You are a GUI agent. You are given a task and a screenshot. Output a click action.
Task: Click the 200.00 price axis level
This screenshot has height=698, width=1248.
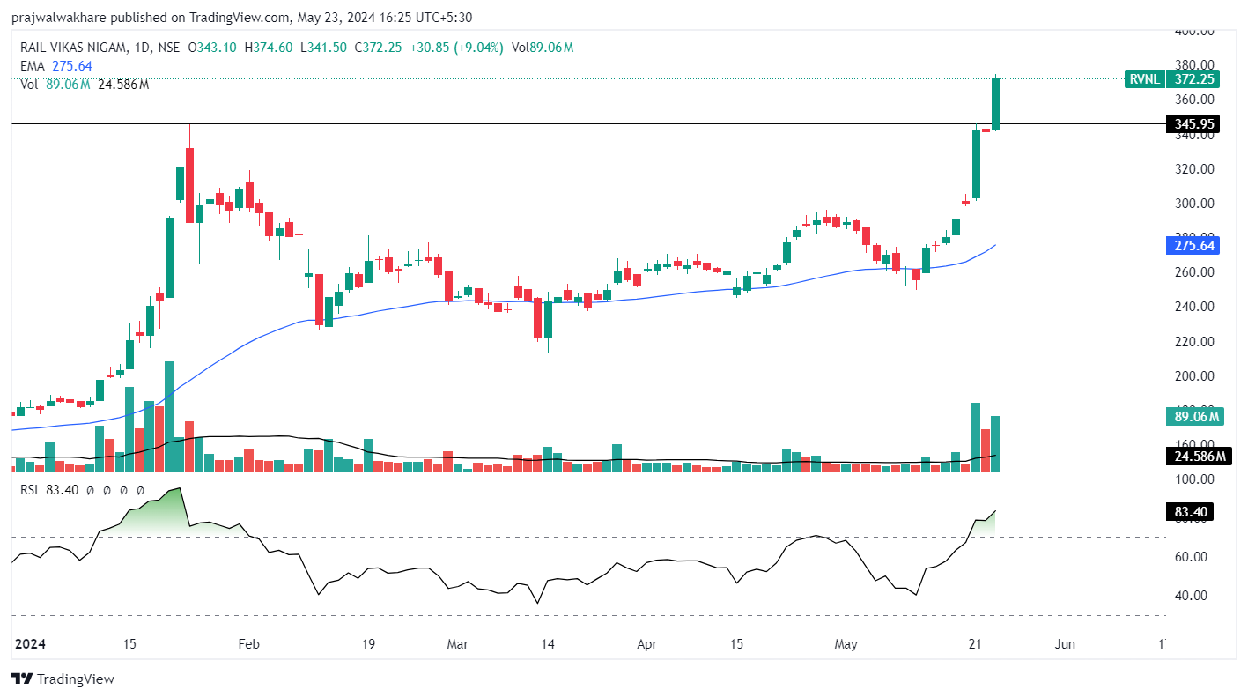(x=1194, y=376)
